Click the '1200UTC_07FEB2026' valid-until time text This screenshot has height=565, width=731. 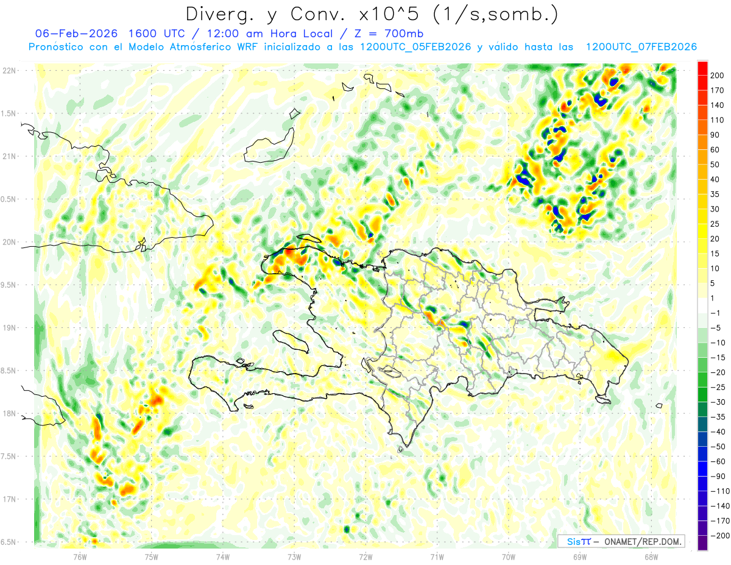(x=641, y=47)
